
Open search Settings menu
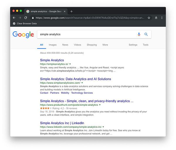tap(133, 45)
